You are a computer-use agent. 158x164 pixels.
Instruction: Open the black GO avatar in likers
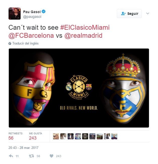point(85,136)
